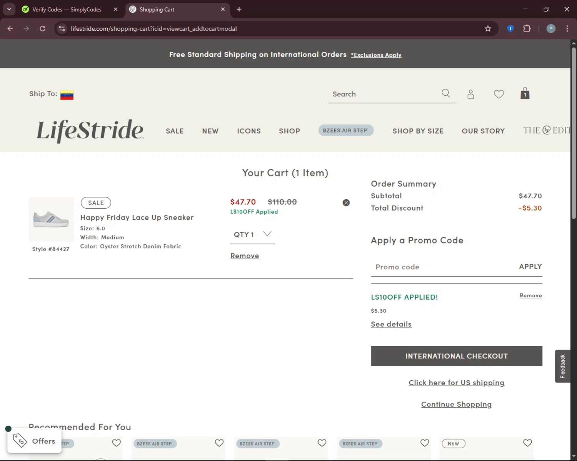Open the browser tab search dropdown
Image resolution: width=577 pixels, height=461 pixels.
pyautogui.click(x=9, y=9)
